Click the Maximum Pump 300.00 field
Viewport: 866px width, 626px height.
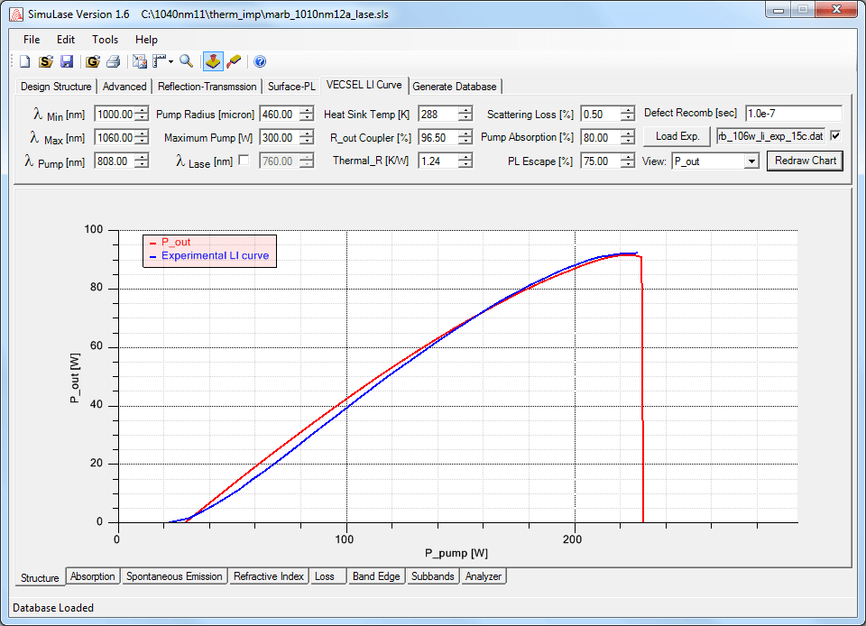pos(279,137)
